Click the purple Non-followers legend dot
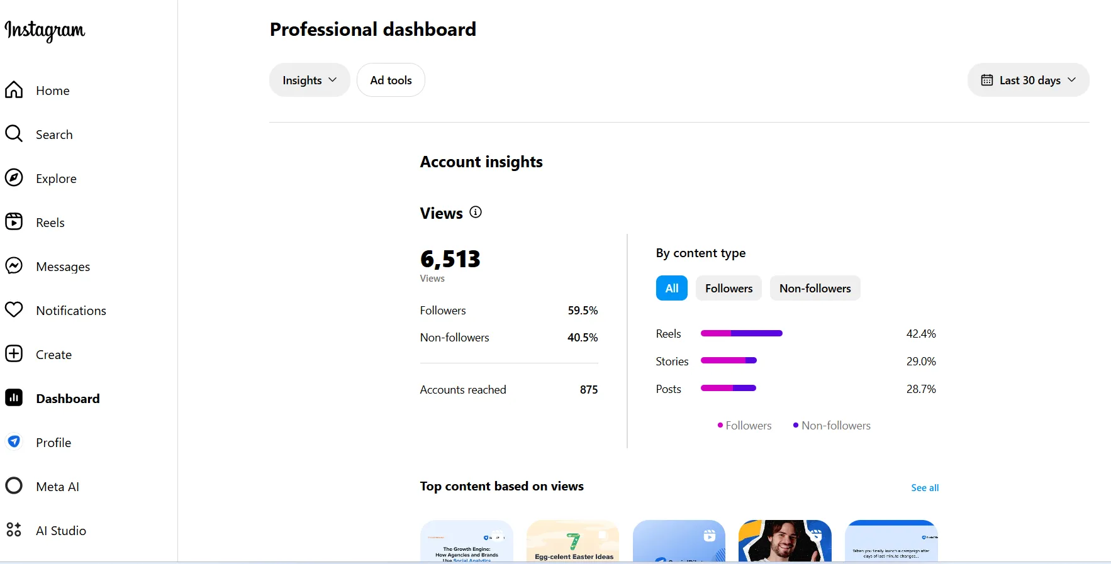This screenshot has width=1111, height=564. click(796, 425)
